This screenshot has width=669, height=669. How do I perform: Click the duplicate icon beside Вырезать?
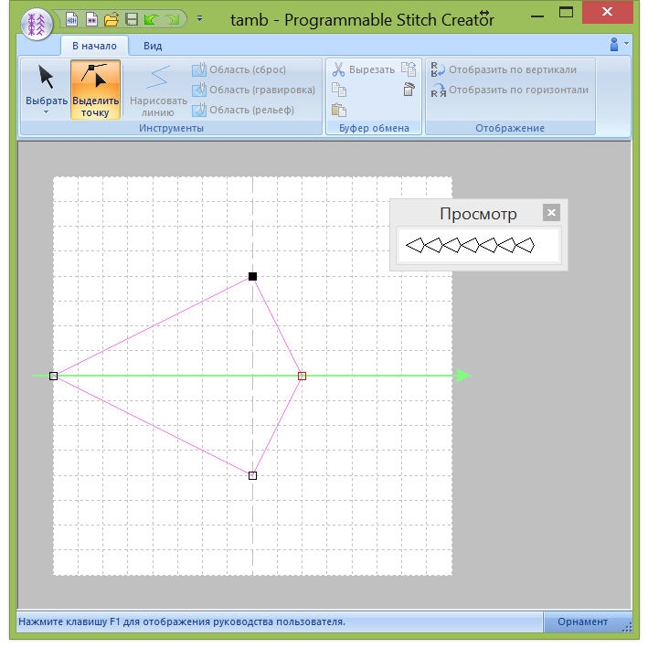click(409, 69)
